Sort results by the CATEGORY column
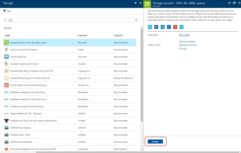 (x=118, y=35)
